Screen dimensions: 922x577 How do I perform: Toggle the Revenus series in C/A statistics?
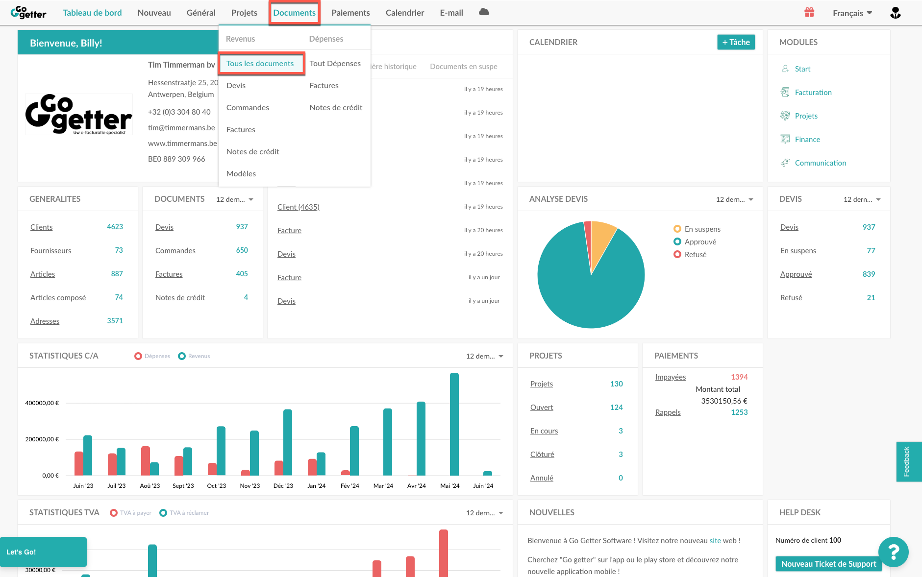194,356
